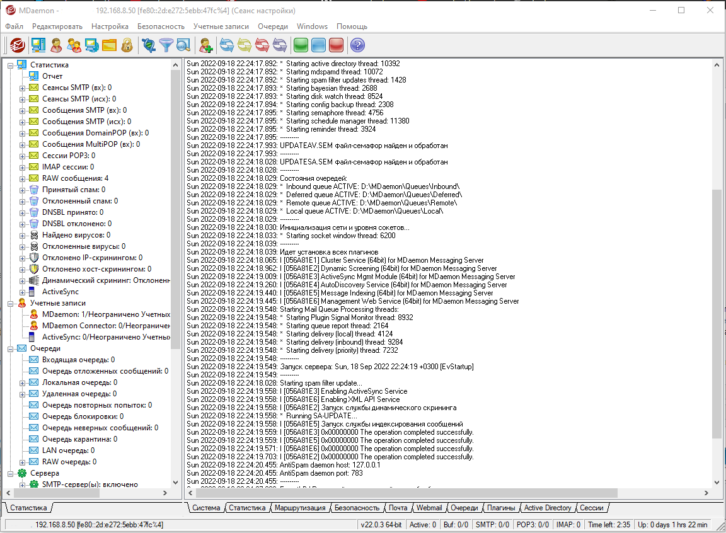Open the Windows menu
This screenshot has height=533, width=726.
click(x=312, y=26)
